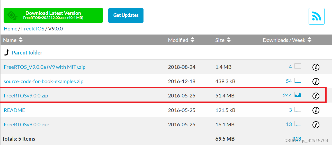
Task: Click the 244 downloads count
Action: tap(287, 95)
